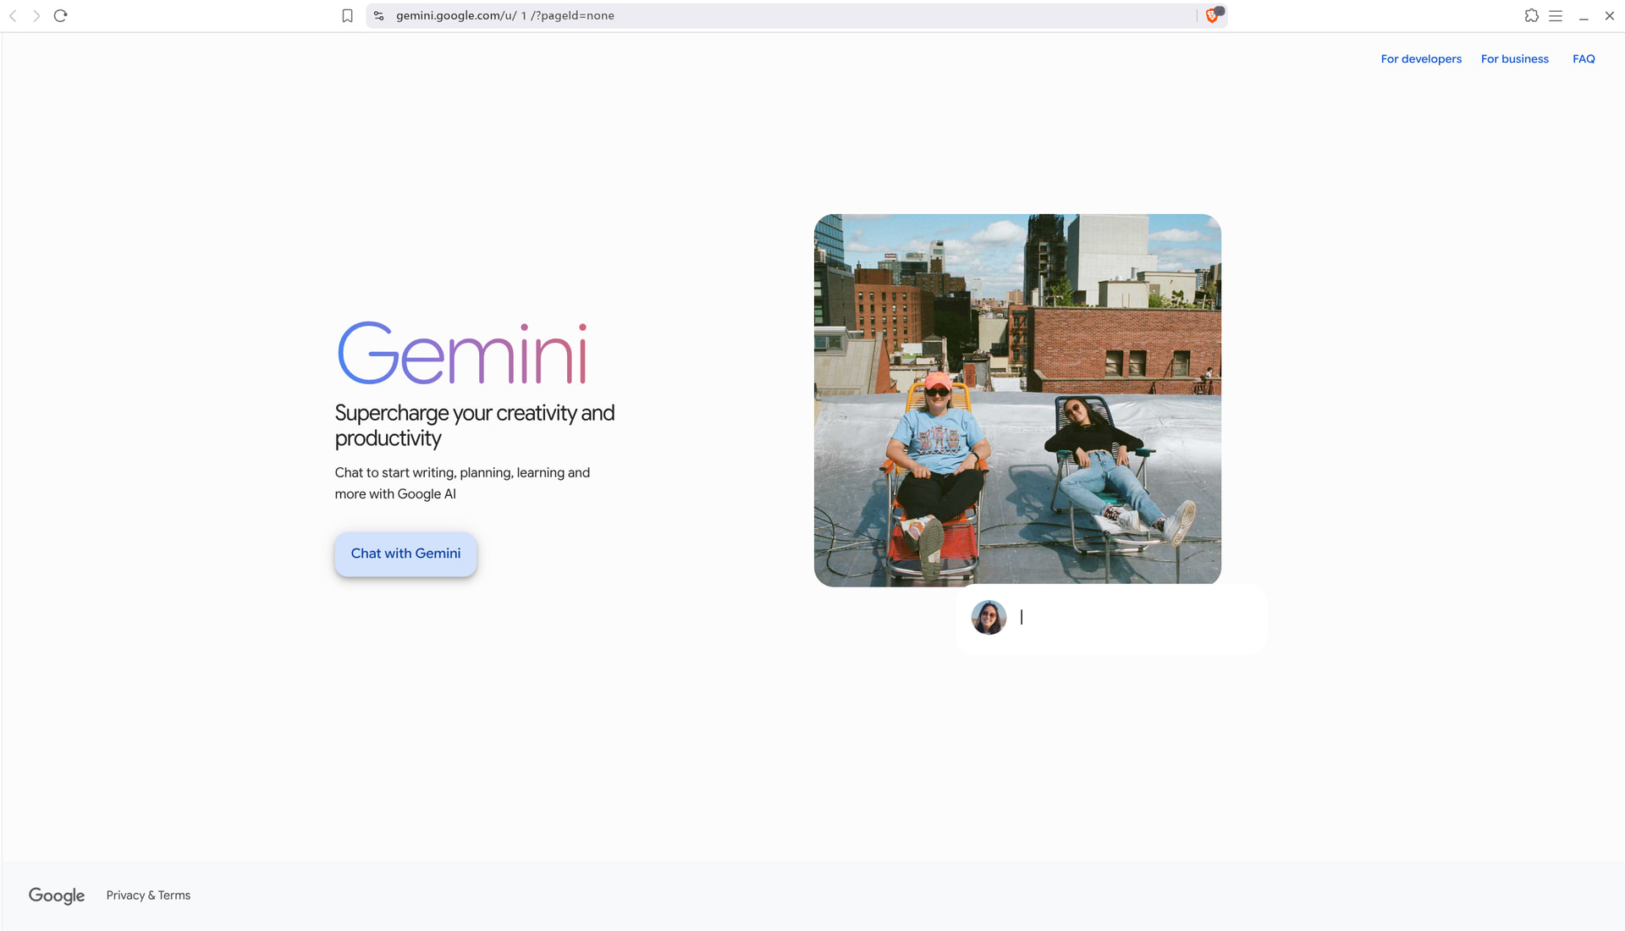Close the browser window
Image resolution: width=1625 pixels, height=931 pixels.
point(1610,16)
